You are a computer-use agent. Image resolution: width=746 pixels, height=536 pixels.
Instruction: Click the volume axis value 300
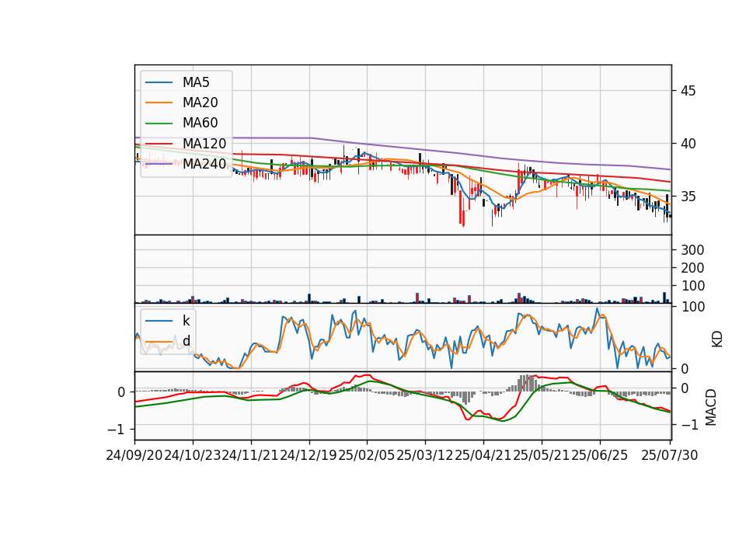[692, 250]
